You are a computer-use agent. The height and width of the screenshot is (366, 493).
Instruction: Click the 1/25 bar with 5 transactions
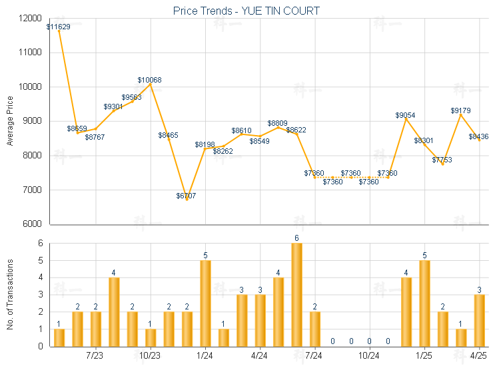(x=425, y=303)
